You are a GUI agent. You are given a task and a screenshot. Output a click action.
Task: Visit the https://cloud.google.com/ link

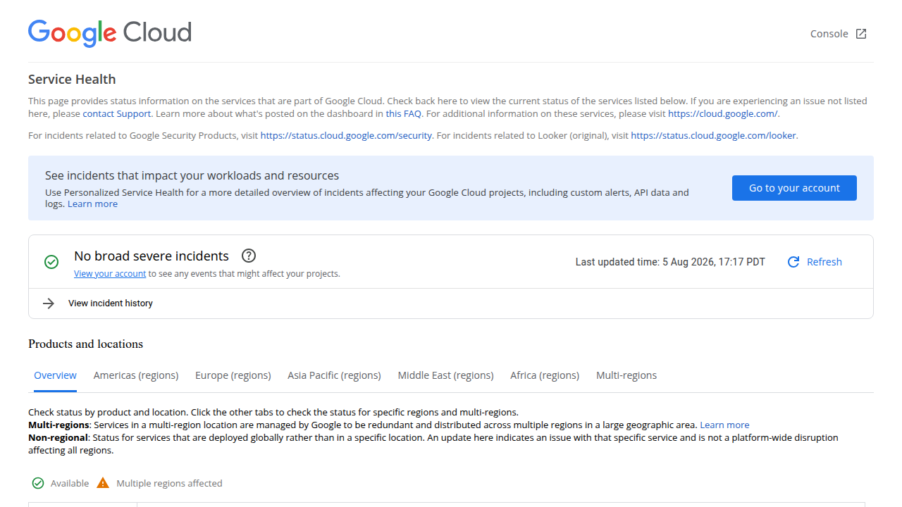point(723,113)
